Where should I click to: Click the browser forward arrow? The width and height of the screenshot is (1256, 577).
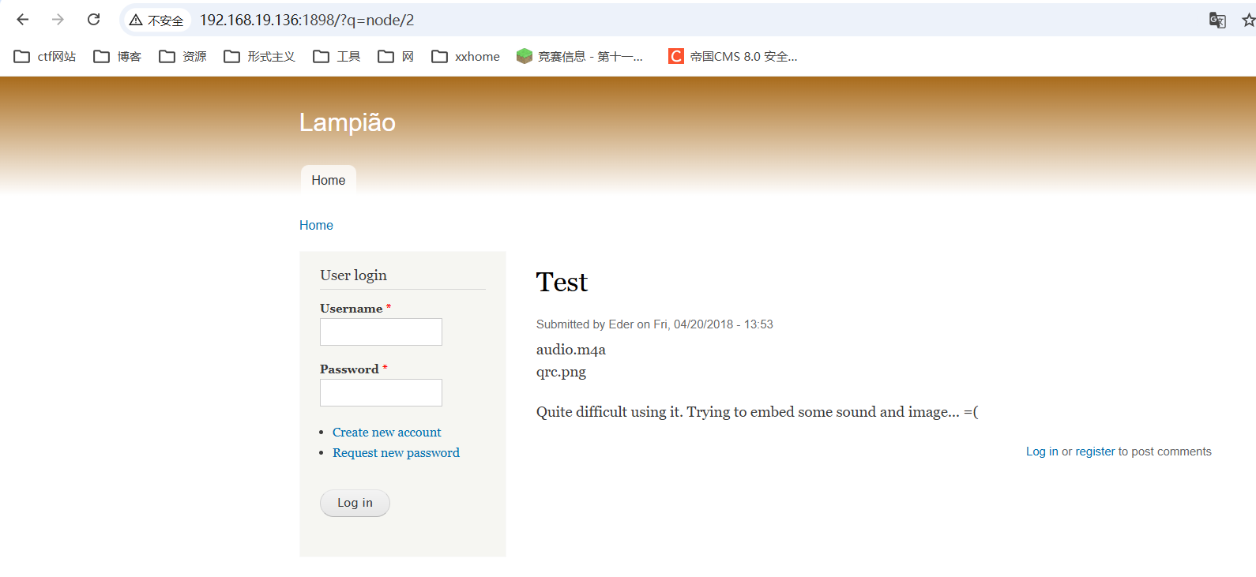(58, 20)
